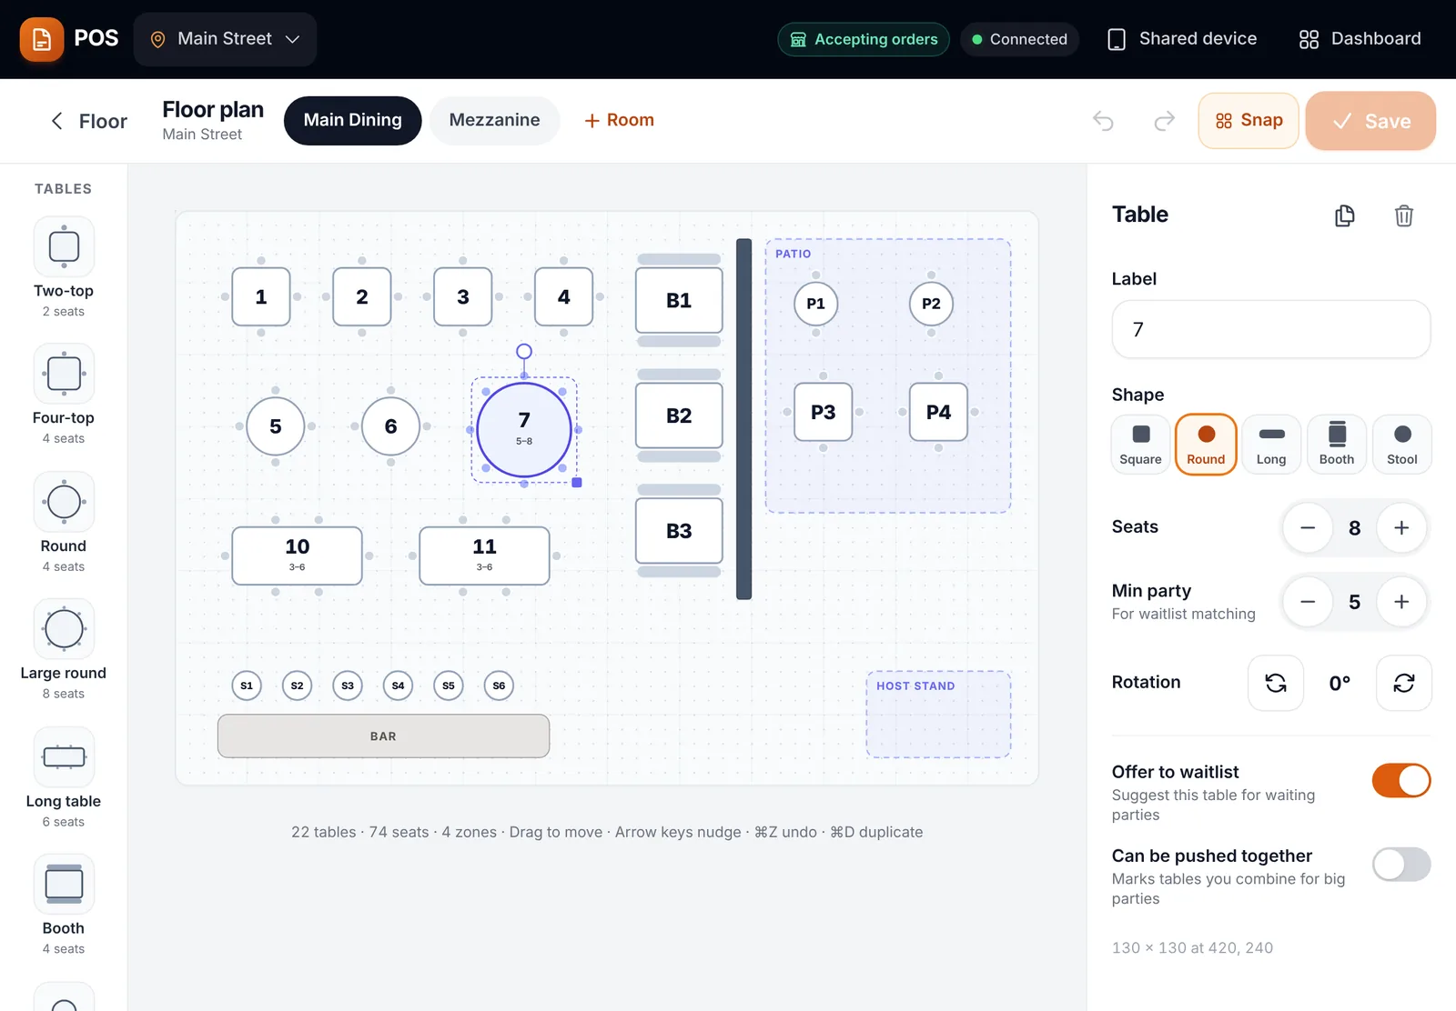Screen dimensions: 1456x1011
Task: Set shape to Stool
Action: pos(1402,445)
